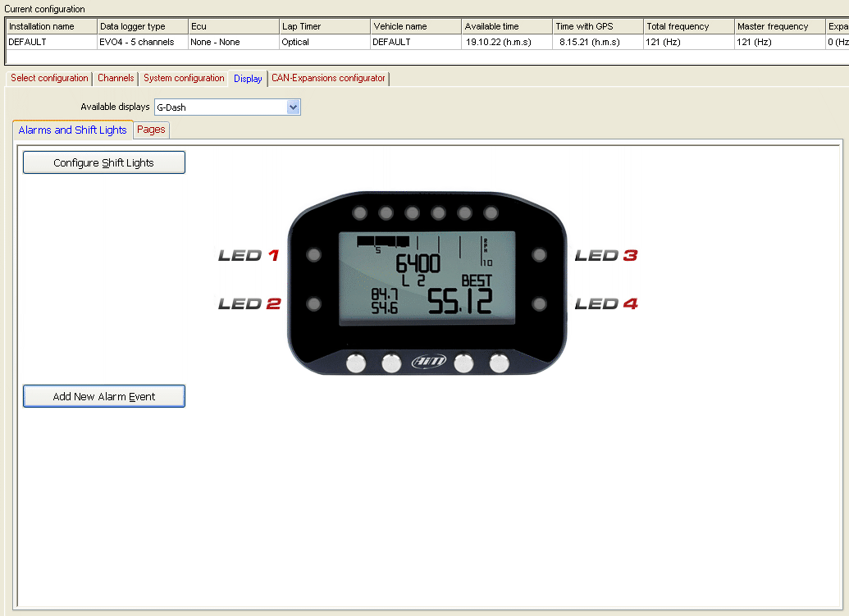Click the rightmost shift light LED on the dash
Viewport: 849px width, 616px height.
click(491, 212)
